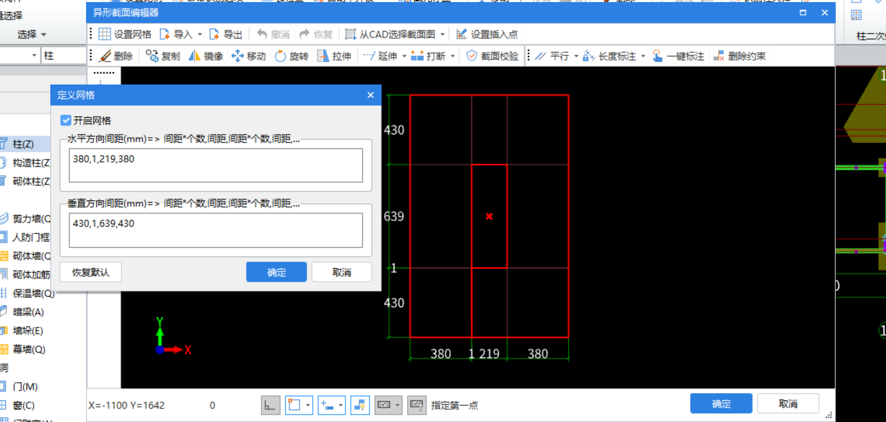Viewport: 886px width, 422px height.
Task: Open point offset dropdown arrow in status bar
Action: tap(341, 405)
